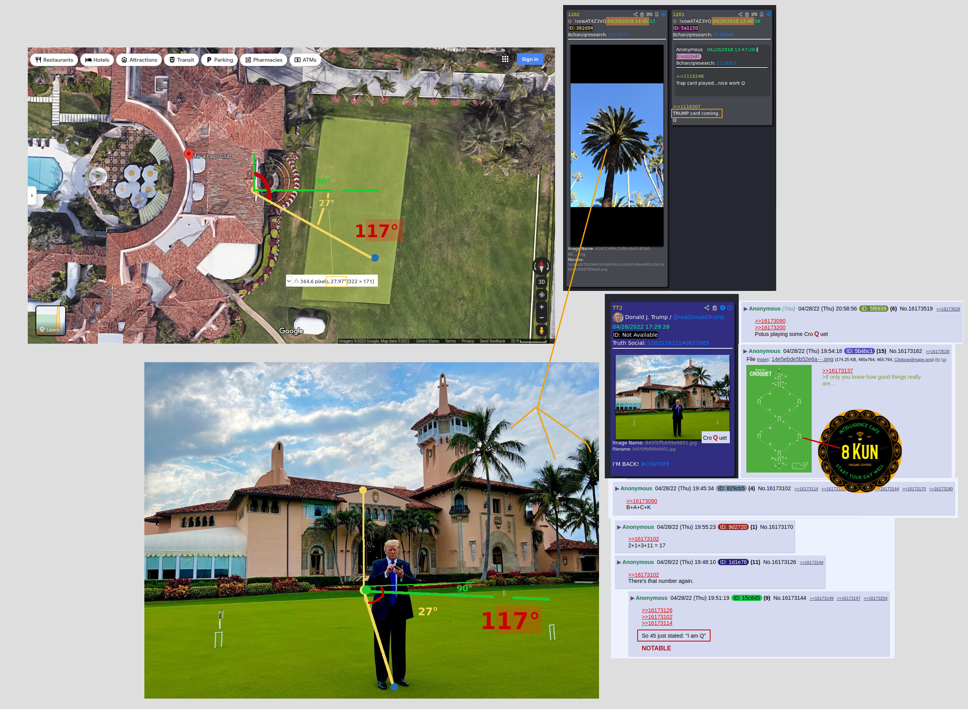
Task: Click the purple ID: 5b4bc1 badge
Action: click(859, 351)
